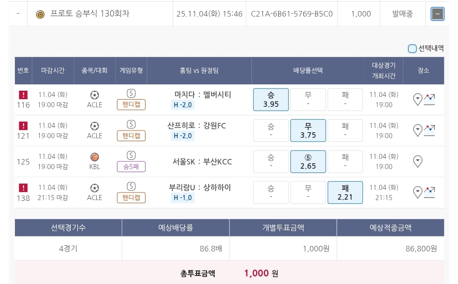The width and height of the screenshot is (458, 284).
Task: Click 핸디캡 label for match 116
Action: pyautogui.click(x=131, y=105)
